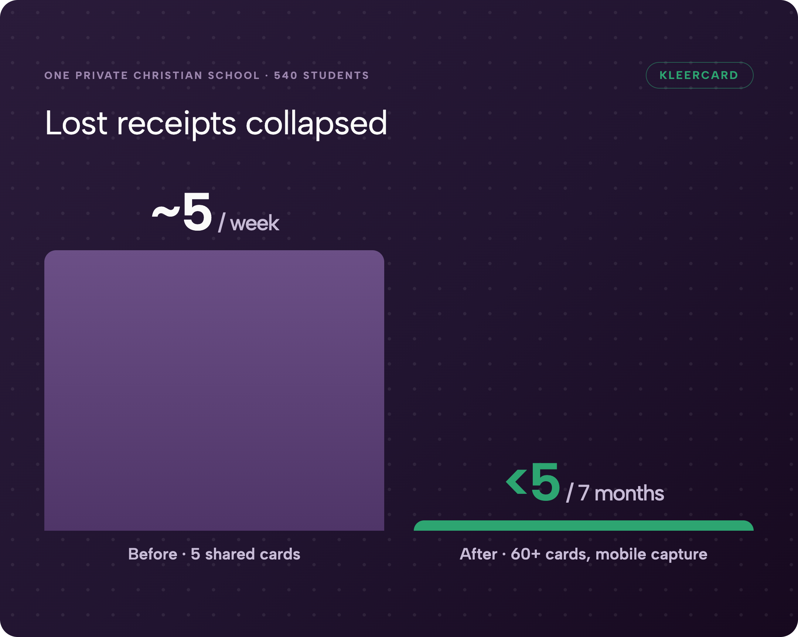798x637 pixels.
Task: Click the word 'After' under green bar
Action: click(x=478, y=554)
